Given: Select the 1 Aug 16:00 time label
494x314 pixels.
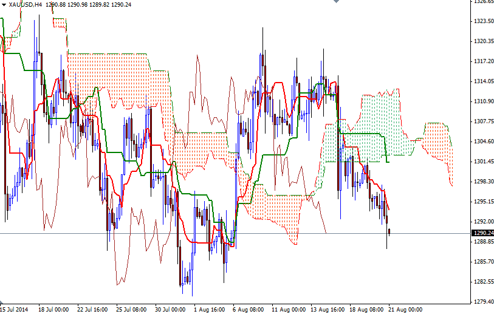Looking at the screenshot, I should pos(209,310).
